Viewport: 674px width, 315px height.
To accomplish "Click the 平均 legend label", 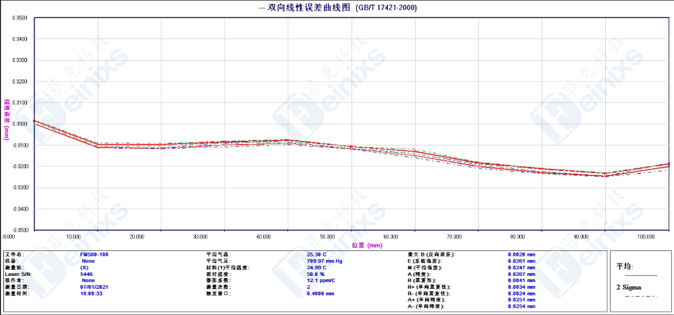I will coord(625,266).
